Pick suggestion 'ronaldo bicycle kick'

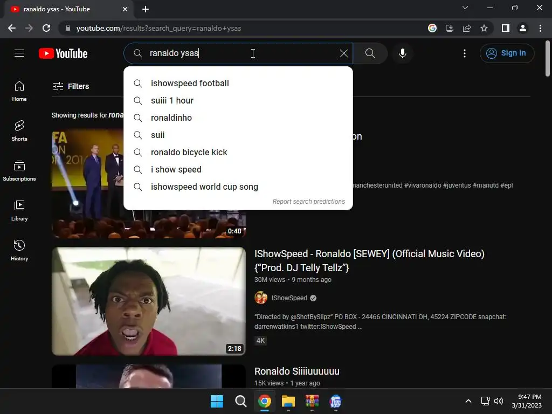pyautogui.click(x=238, y=153)
